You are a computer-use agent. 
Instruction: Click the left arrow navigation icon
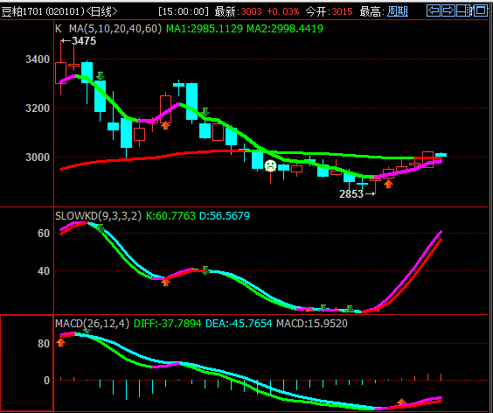434,10
